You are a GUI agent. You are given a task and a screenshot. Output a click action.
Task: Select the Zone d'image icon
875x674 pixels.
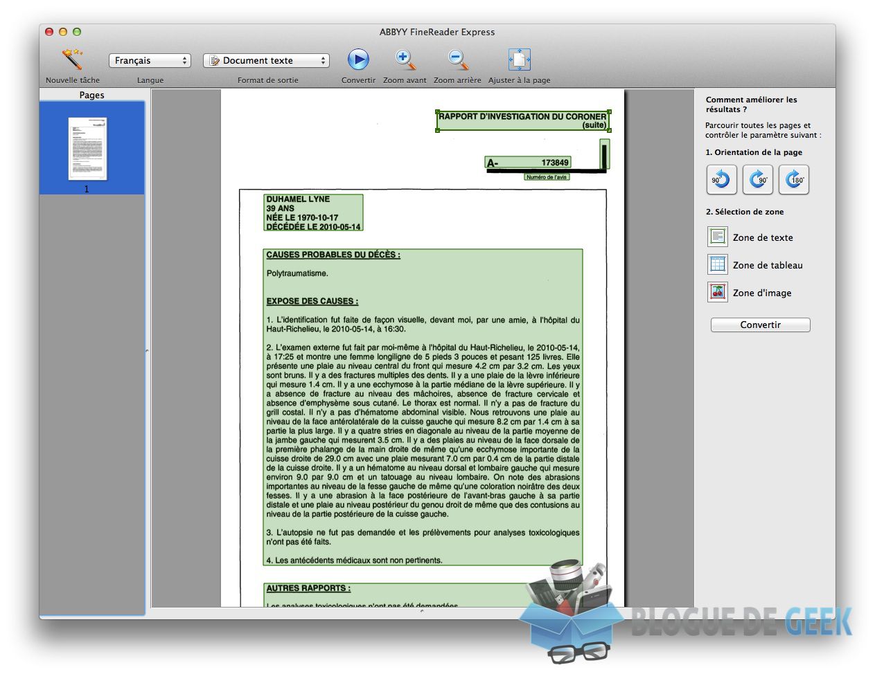pos(718,292)
